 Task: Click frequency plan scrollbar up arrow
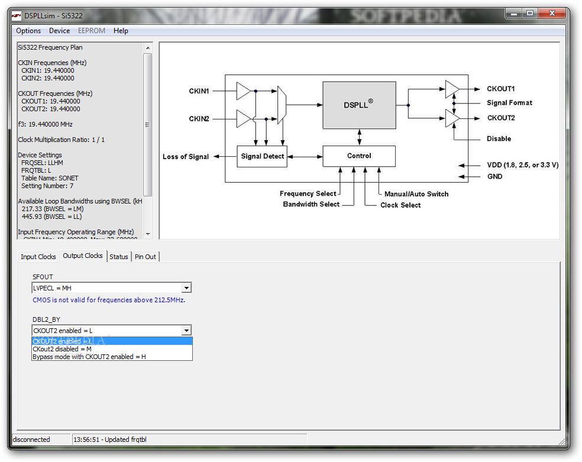148,48
